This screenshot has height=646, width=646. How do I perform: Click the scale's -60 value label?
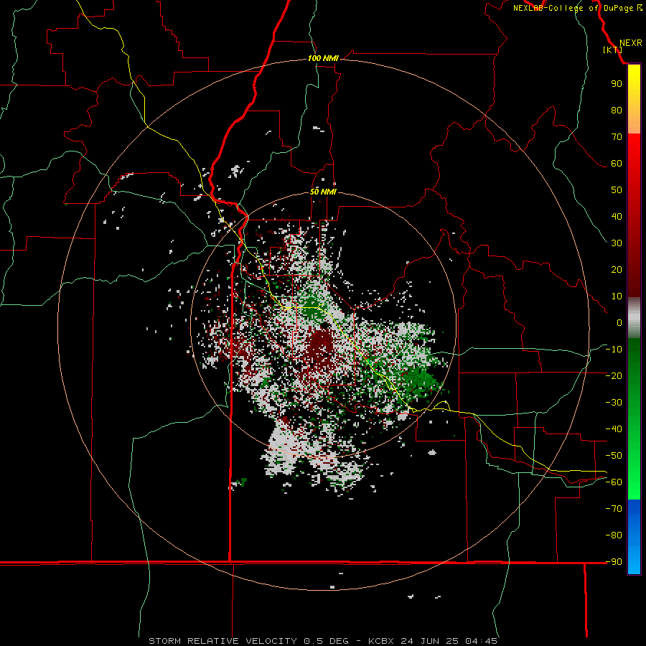click(614, 482)
